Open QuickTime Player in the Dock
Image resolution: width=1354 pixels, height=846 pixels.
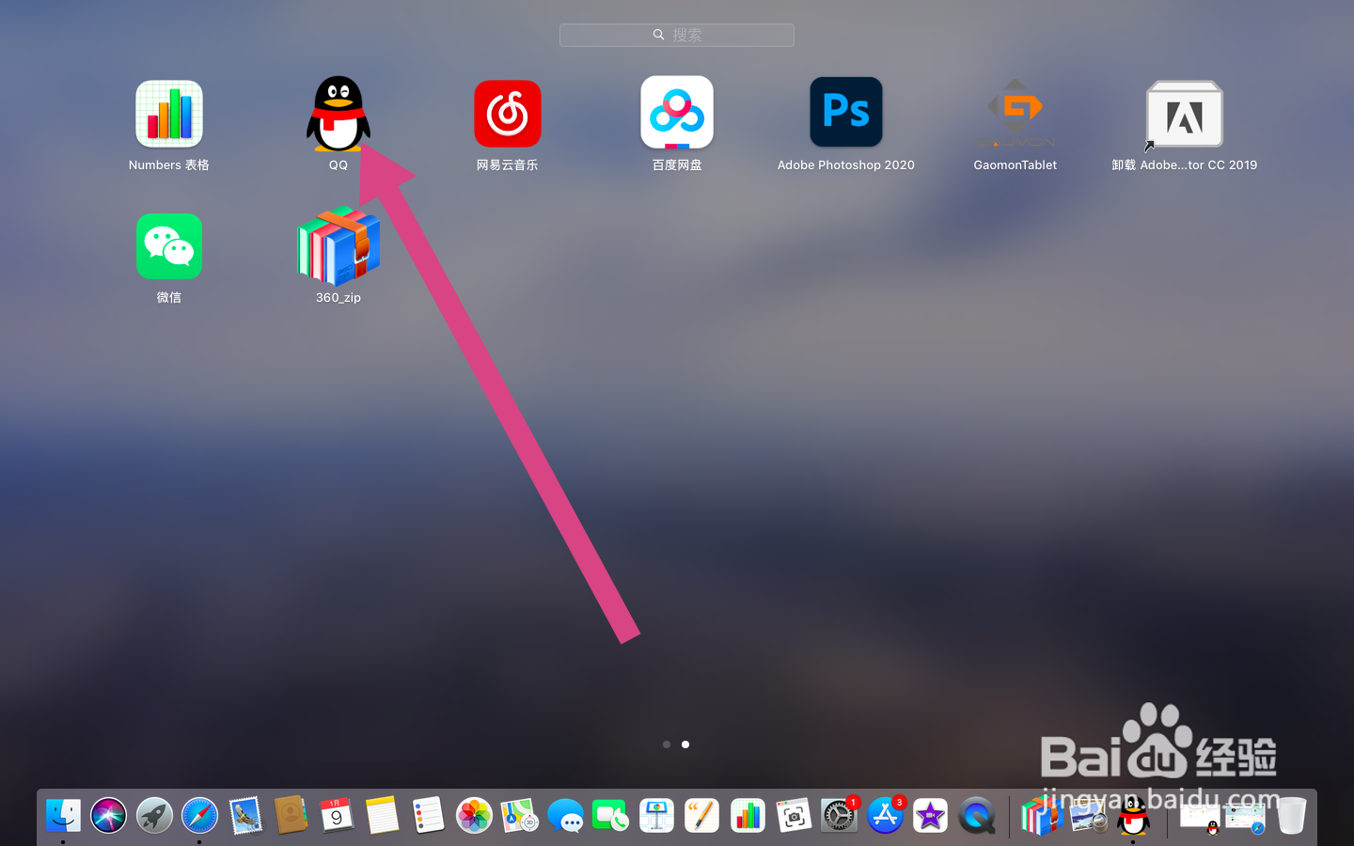976,816
